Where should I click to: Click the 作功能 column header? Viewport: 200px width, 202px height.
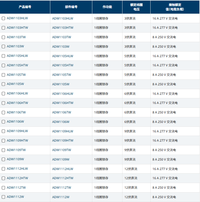(107, 7)
